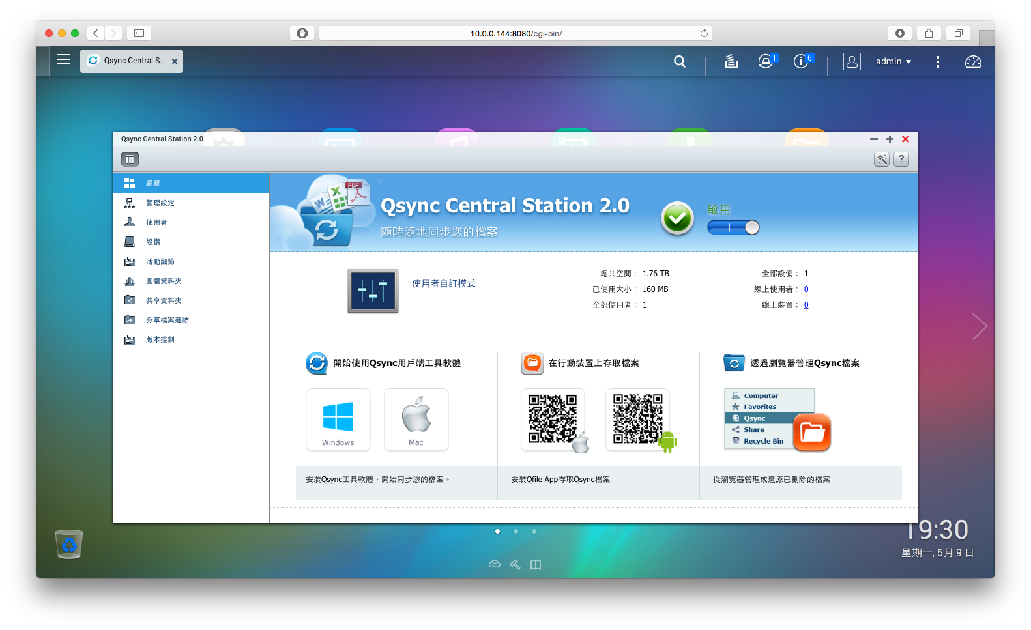Open the dashboard gauge icon

(x=973, y=61)
